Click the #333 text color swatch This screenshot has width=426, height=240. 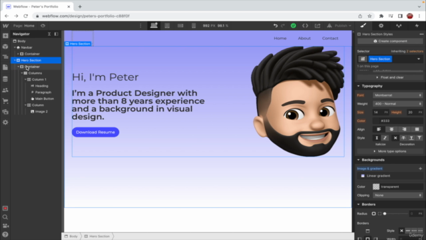pos(376,121)
